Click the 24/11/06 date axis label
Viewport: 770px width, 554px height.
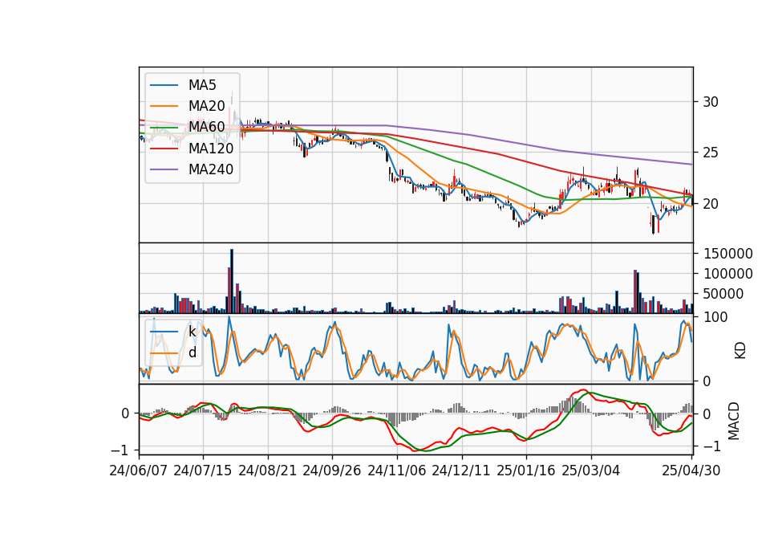tap(397, 470)
